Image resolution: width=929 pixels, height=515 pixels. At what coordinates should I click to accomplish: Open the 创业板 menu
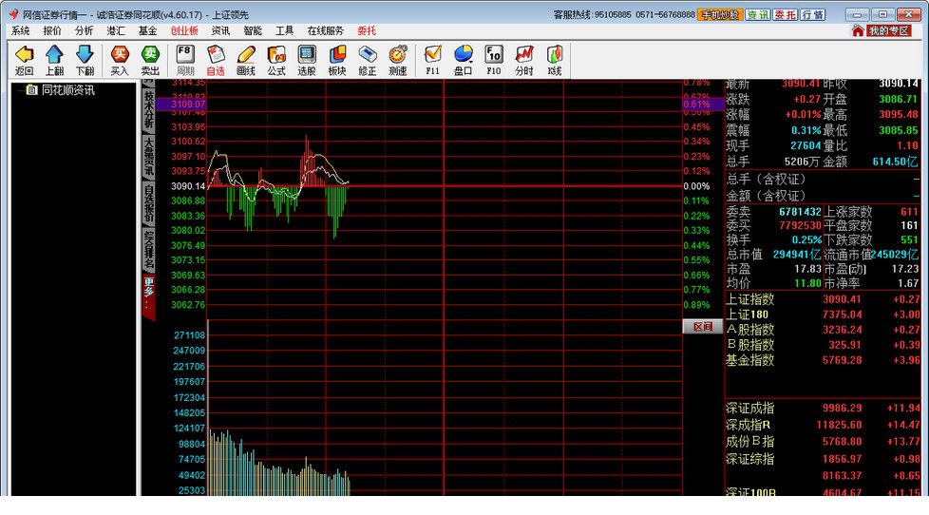[184, 30]
